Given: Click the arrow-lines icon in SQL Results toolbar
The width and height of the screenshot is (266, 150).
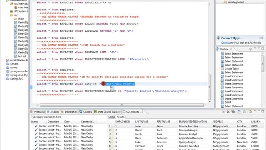Looking at the screenshot, I should pyautogui.click(x=250, y=112).
